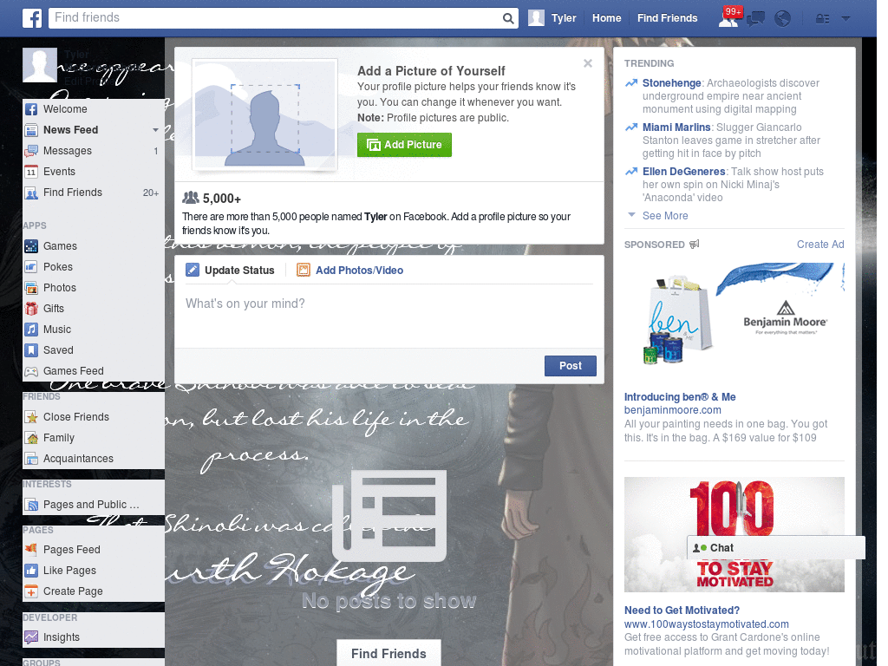Click the Pages Feed flag icon

pyautogui.click(x=31, y=549)
